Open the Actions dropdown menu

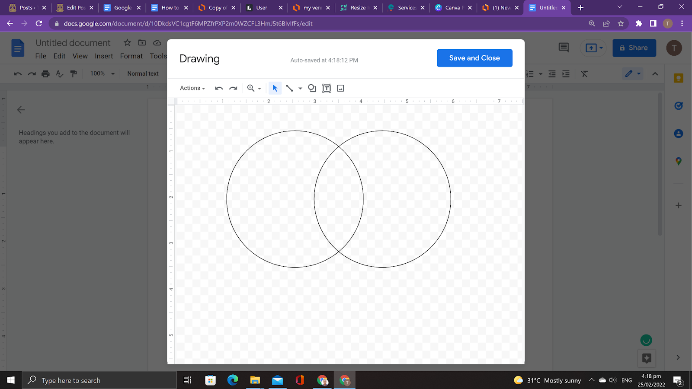(x=192, y=88)
